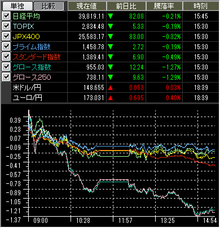Click the 時刻 column header

(x=201, y=6)
